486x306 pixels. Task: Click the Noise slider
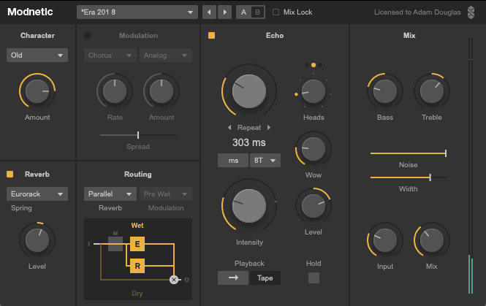coord(409,153)
